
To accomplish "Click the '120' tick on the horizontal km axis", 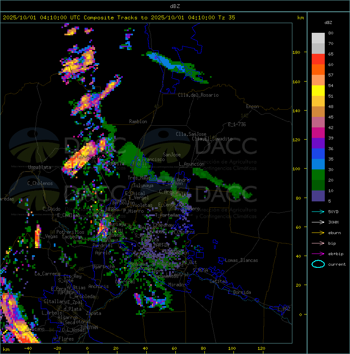I will (x=261, y=349).
